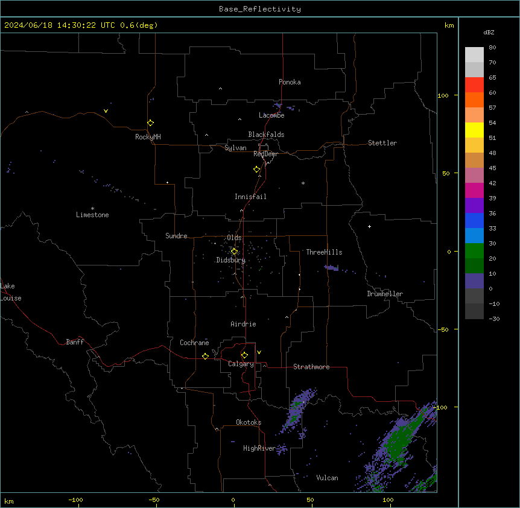Click the km label at top right
The height and width of the screenshot is (508, 520).
click(449, 25)
